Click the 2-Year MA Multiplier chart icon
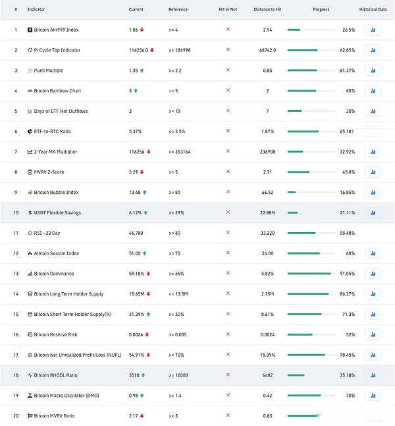395x426 pixels. click(30, 152)
